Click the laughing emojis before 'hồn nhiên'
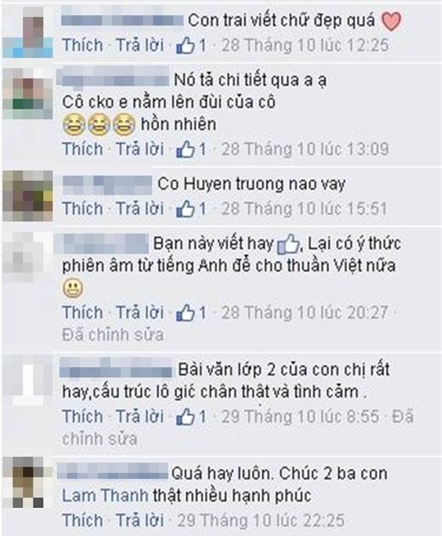The width and height of the screenshot is (442, 536). pos(99,125)
